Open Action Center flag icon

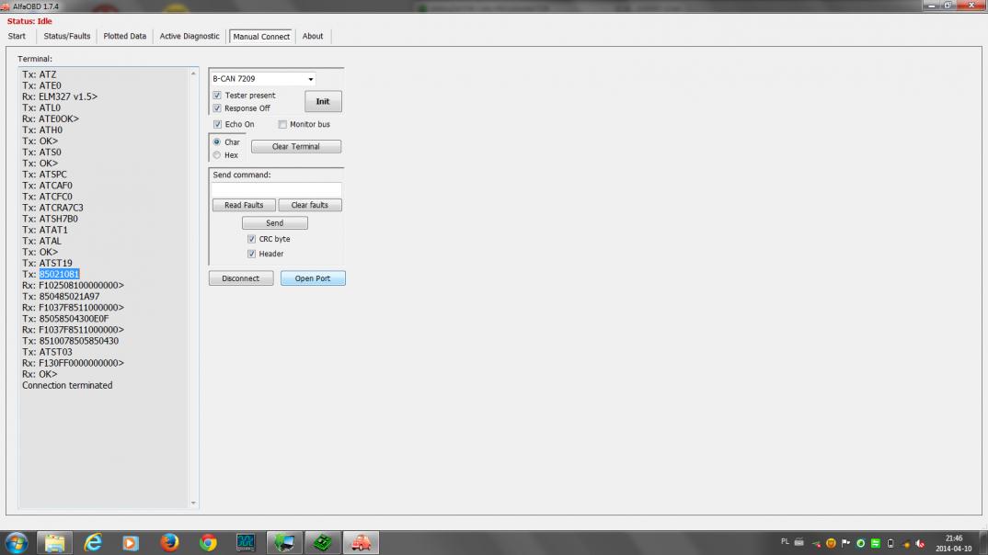(845, 543)
